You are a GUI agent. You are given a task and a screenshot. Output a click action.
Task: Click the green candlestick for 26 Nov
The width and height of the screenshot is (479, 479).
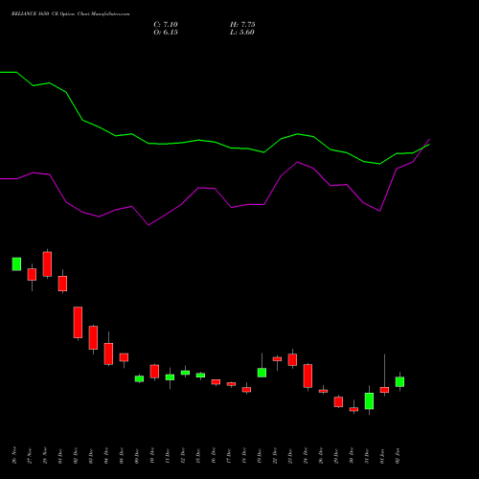(16, 264)
